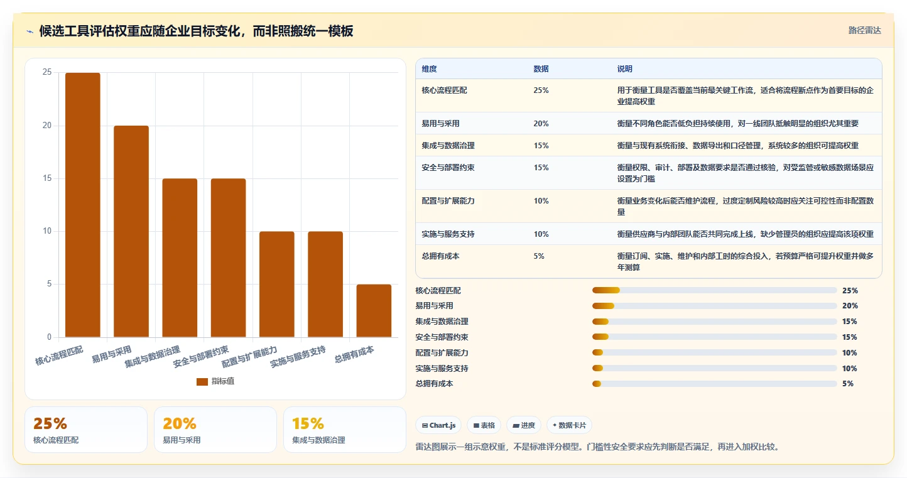Click the 安全与部署约束 bar in chart
The image size is (907, 478).
pos(228,258)
